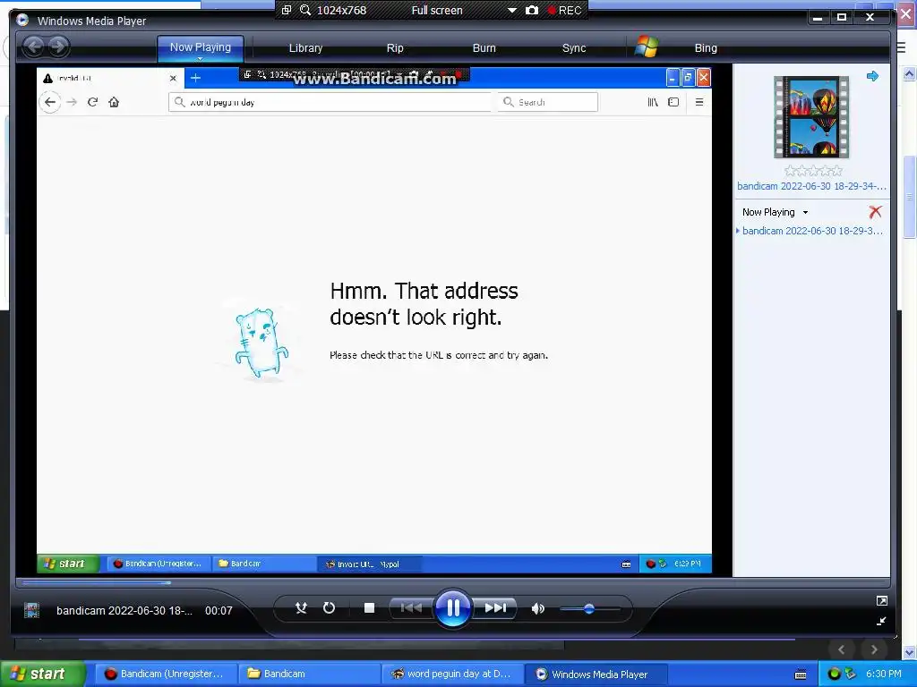Toggle repeat mode in Media Player
The height and width of the screenshot is (687, 917).
tap(330, 608)
